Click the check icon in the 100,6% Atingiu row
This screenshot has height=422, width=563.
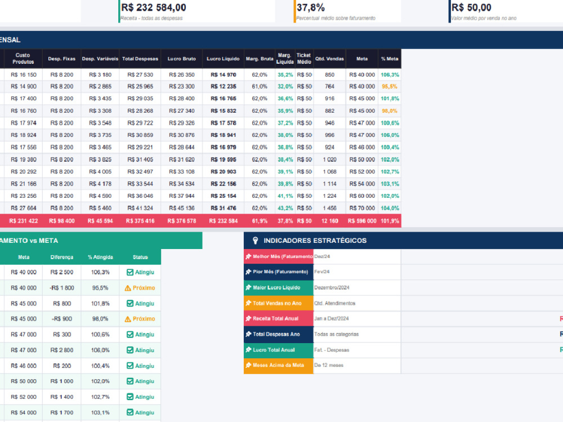pyautogui.click(x=130, y=334)
